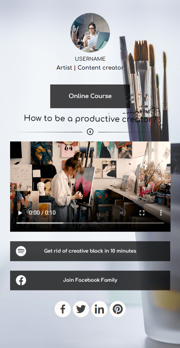Select the USERNAME text
This screenshot has height=348, width=180.
click(90, 59)
